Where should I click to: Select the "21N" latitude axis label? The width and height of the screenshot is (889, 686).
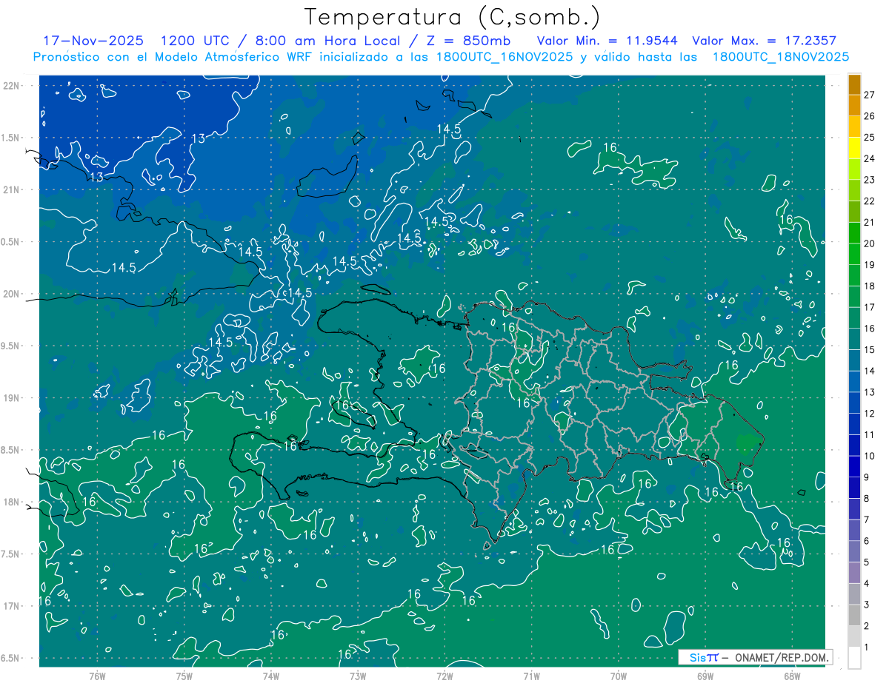(11, 190)
